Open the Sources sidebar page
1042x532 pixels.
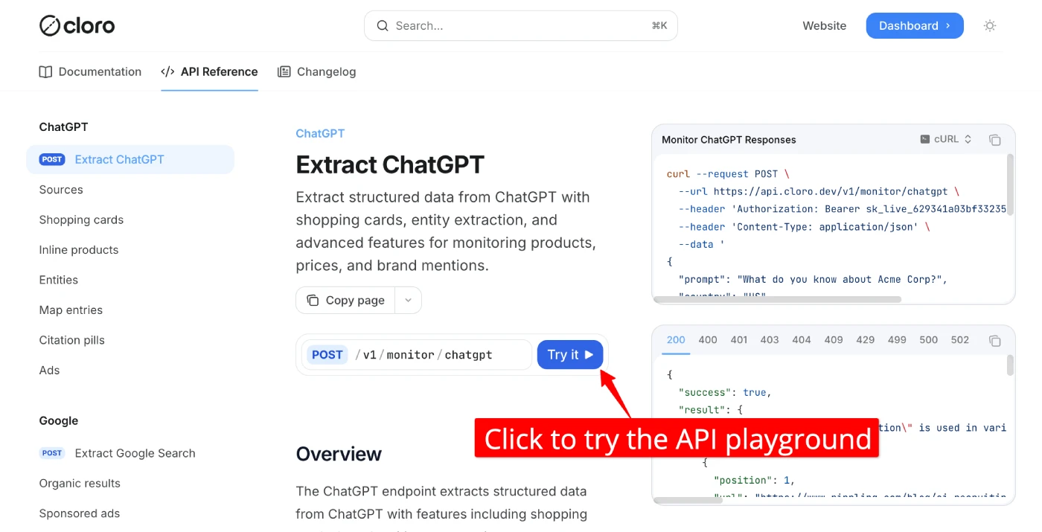(x=61, y=190)
